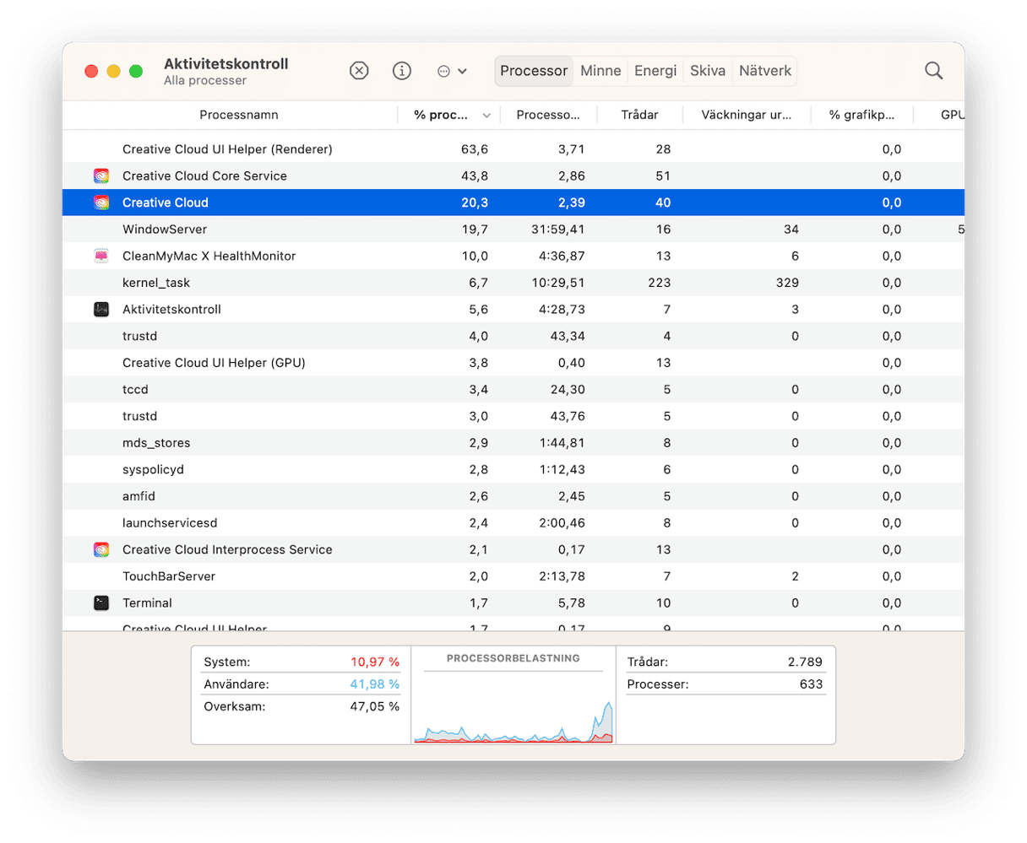Screen dimensions: 1027x843
Task: Click the Aktivitetskontroll process icon
Action: tap(101, 310)
